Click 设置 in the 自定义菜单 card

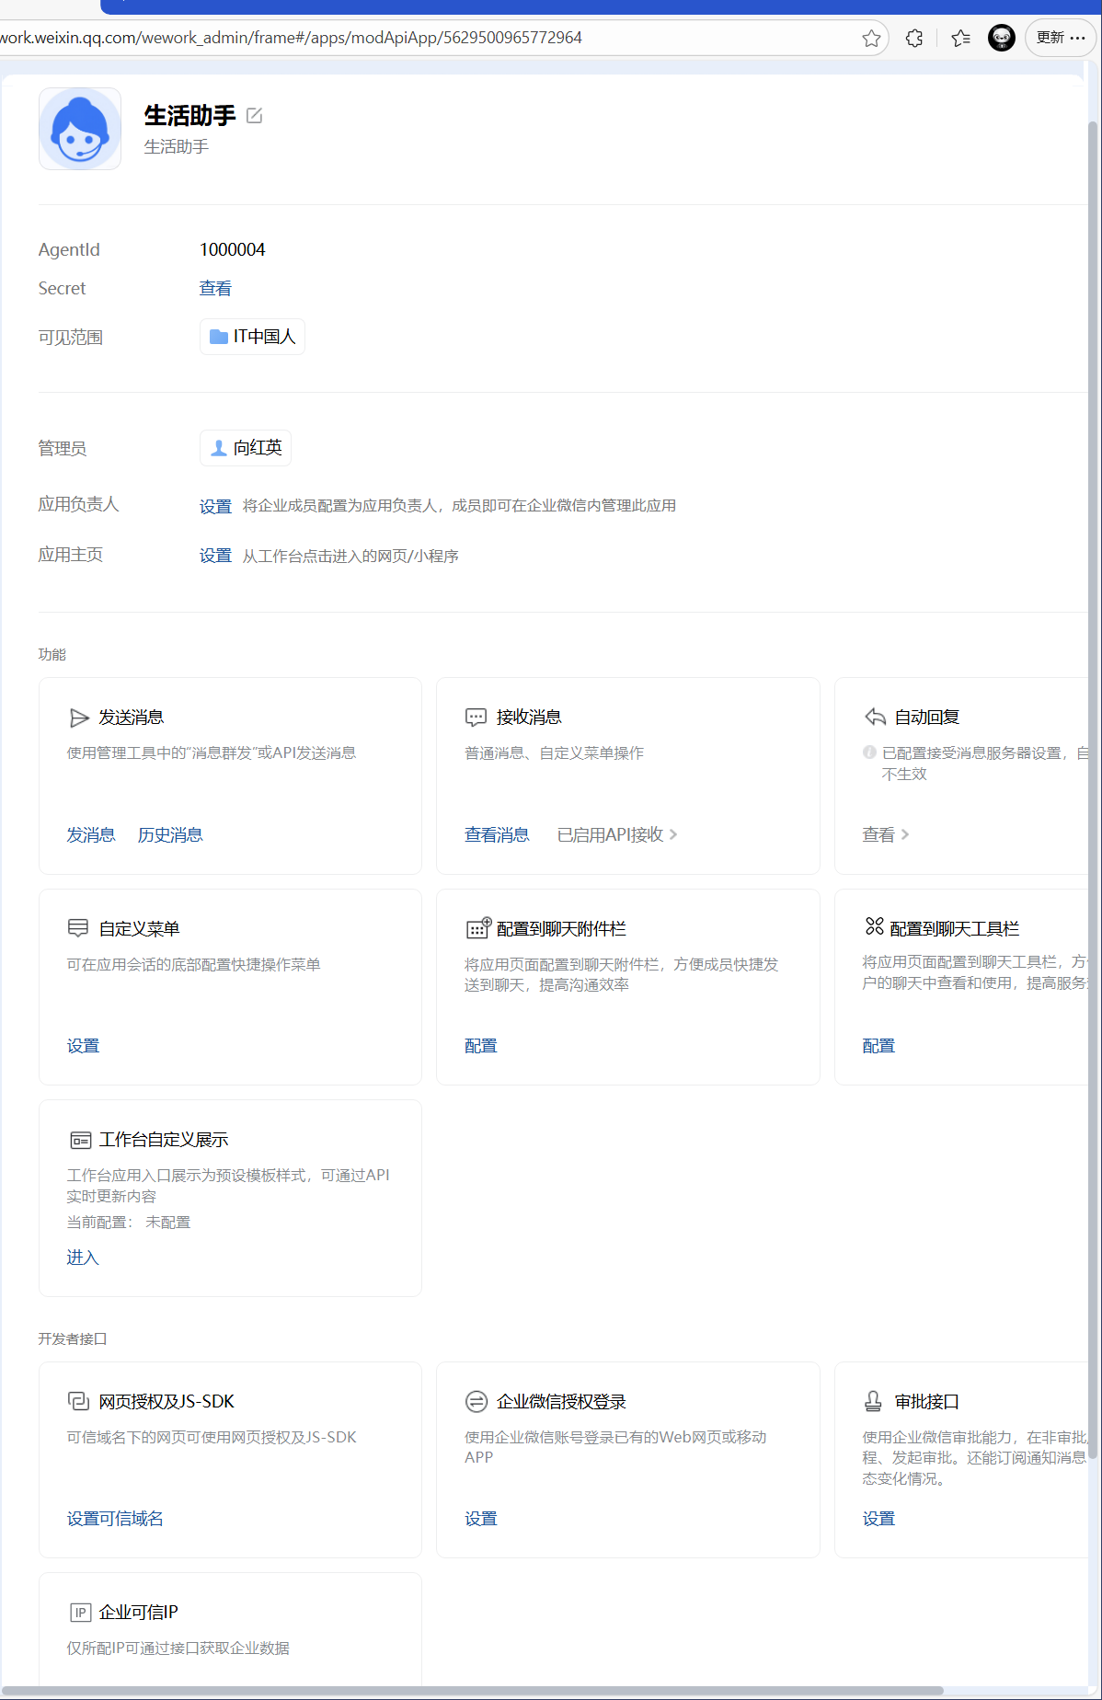point(83,1047)
